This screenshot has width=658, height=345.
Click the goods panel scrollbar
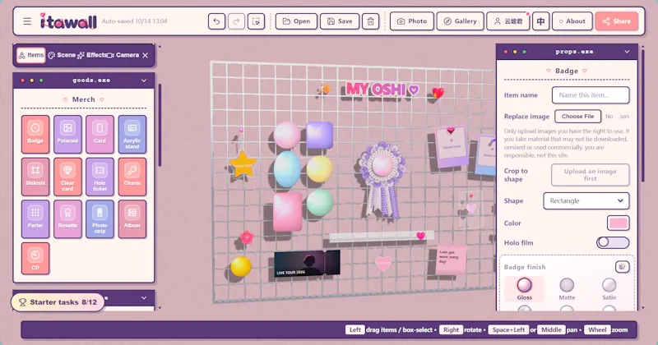(160, 125)
